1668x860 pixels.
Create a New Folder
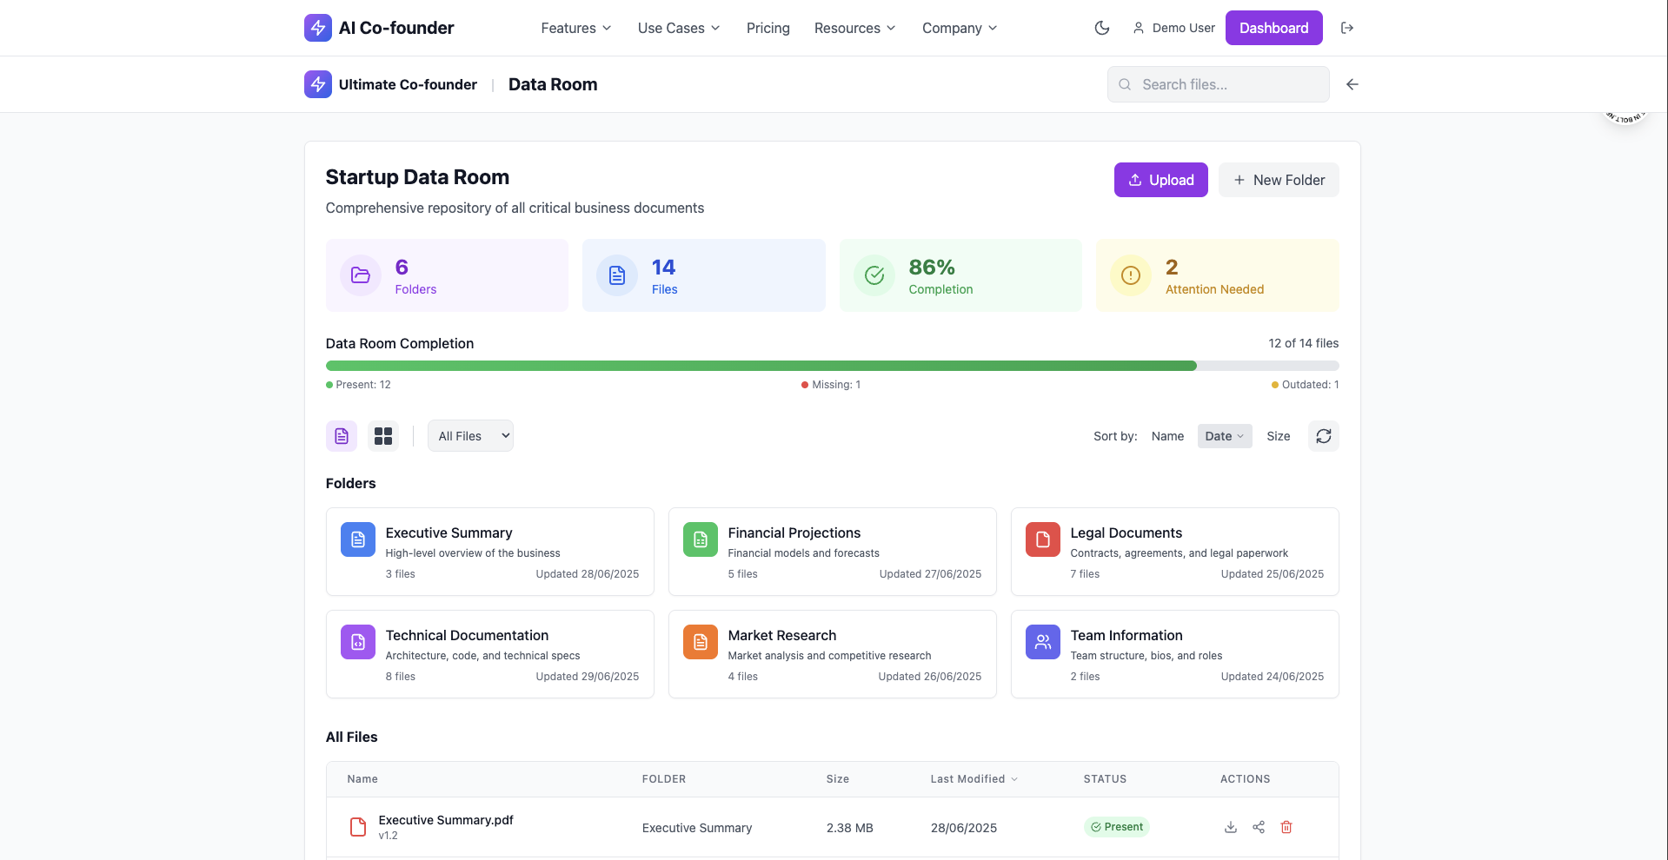click(1279, 180)
